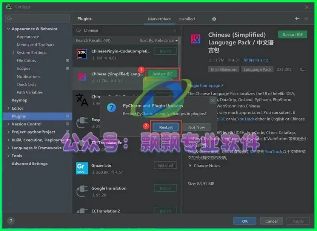The width and height of the screenshot is (317, 231).
Task: Focus the plugin search field with Chinese
Action: [x=126, y=31]
